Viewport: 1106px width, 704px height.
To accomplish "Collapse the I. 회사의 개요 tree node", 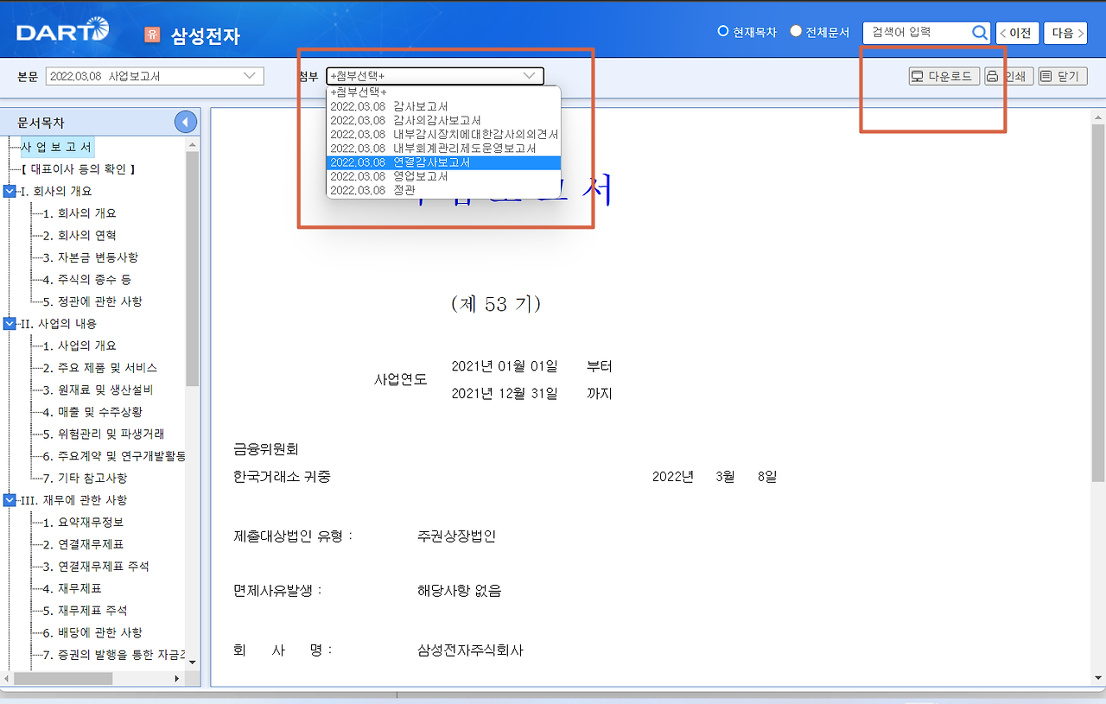I will pyautogui.click(x=10, y=191).
